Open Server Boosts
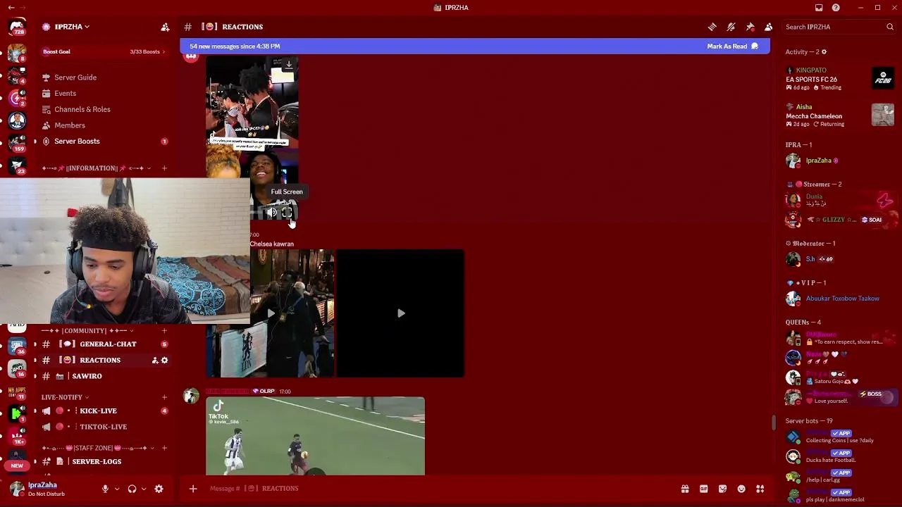 point(104,142)
